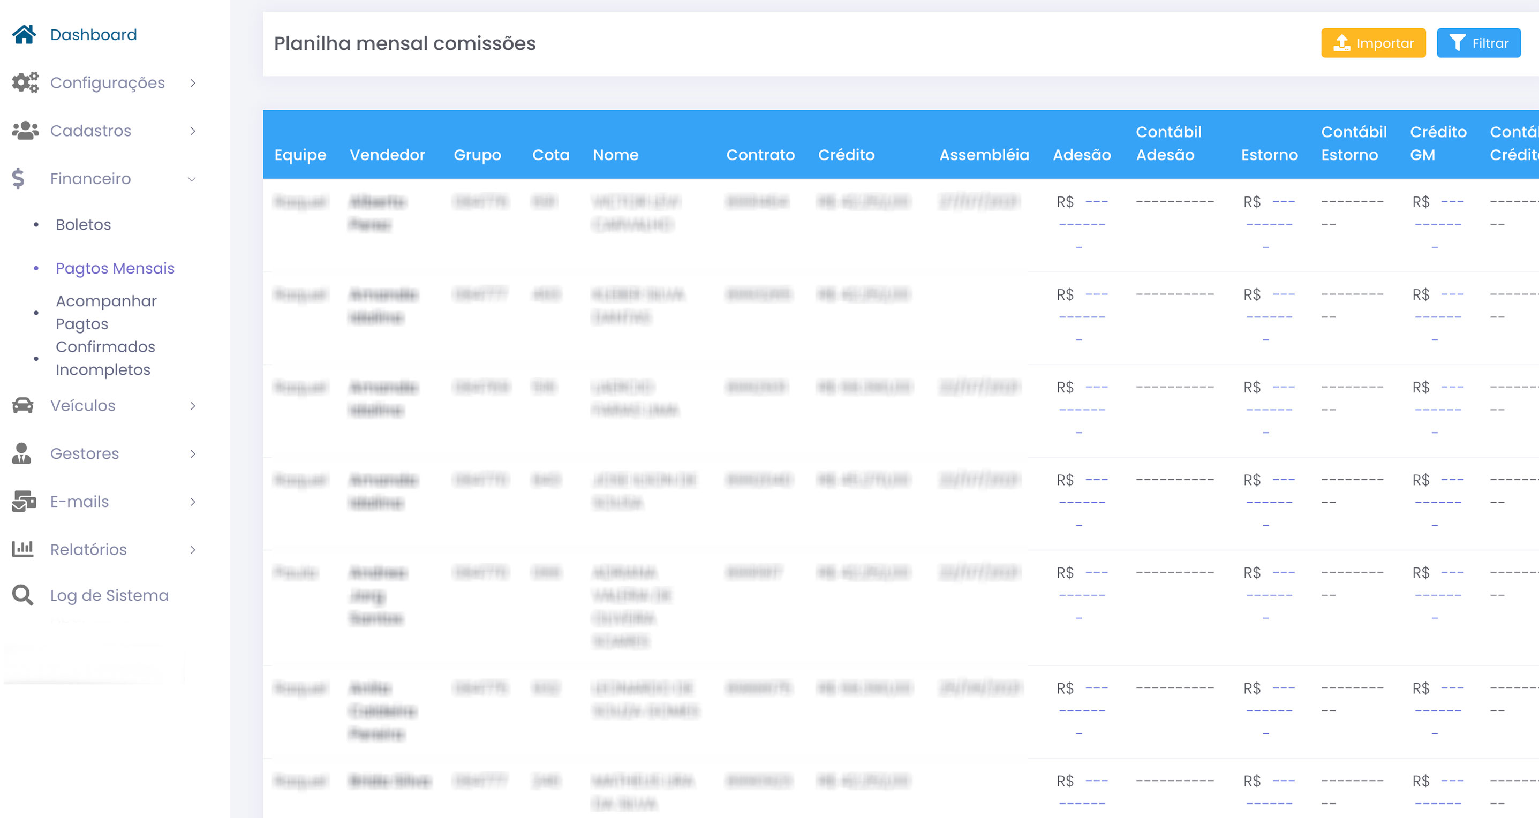This screenshot has height=818, width=1539.
Task: Click the Veículos car icon
Action: (24, 405)
